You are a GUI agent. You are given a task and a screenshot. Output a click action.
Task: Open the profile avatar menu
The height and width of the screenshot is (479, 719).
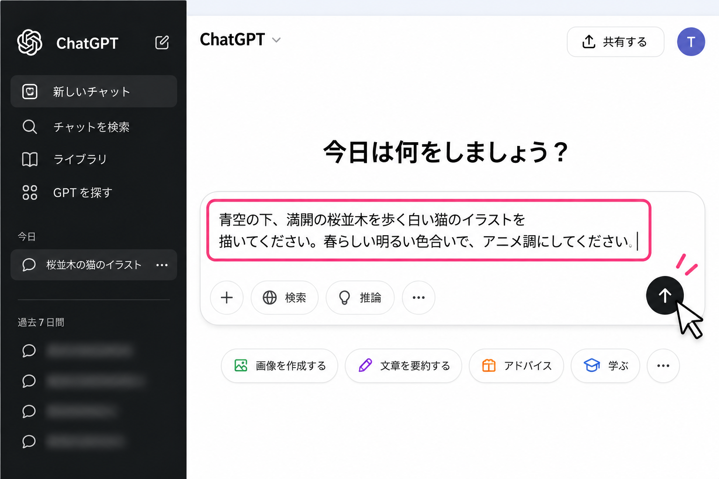pos(691,42)
